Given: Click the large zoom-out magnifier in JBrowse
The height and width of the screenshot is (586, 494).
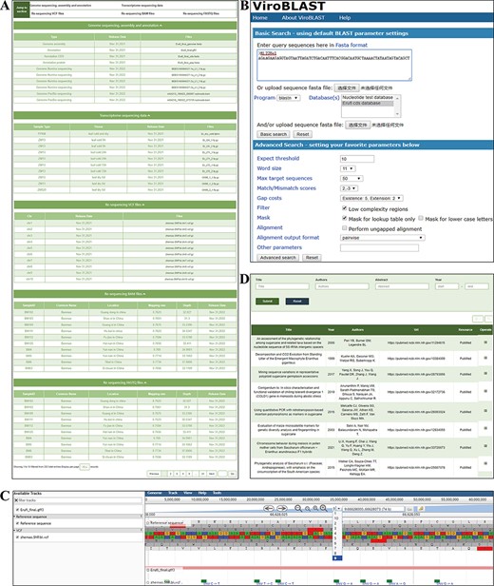Looking at the screenshot, I should coord(298,508).
